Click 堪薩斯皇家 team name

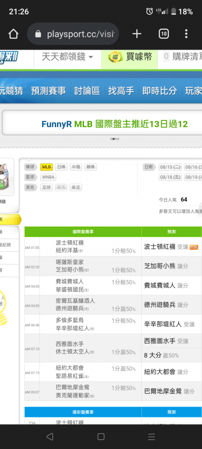[70, 262]
